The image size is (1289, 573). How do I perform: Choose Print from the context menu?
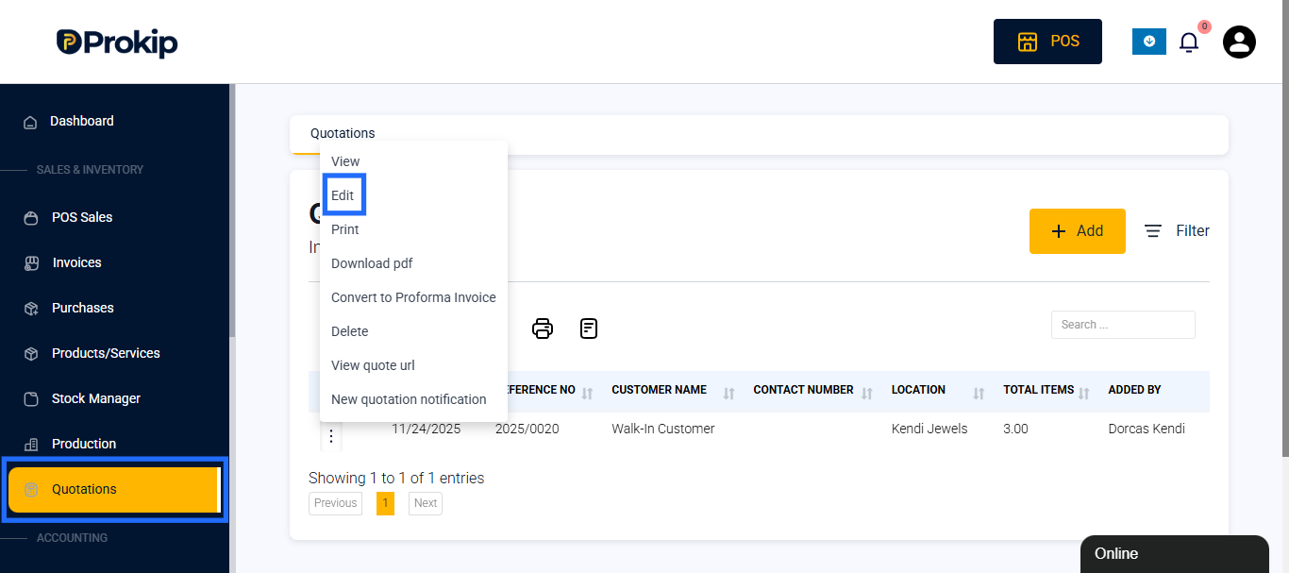[x=413, y=229]
